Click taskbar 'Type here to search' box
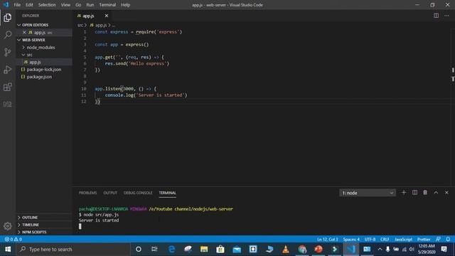455x256 pixels. 73,249
